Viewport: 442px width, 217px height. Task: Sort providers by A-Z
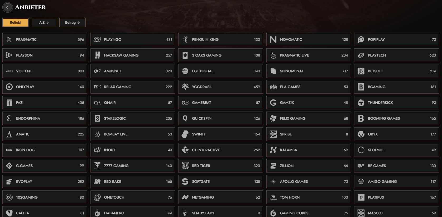[x=44, y=23]
